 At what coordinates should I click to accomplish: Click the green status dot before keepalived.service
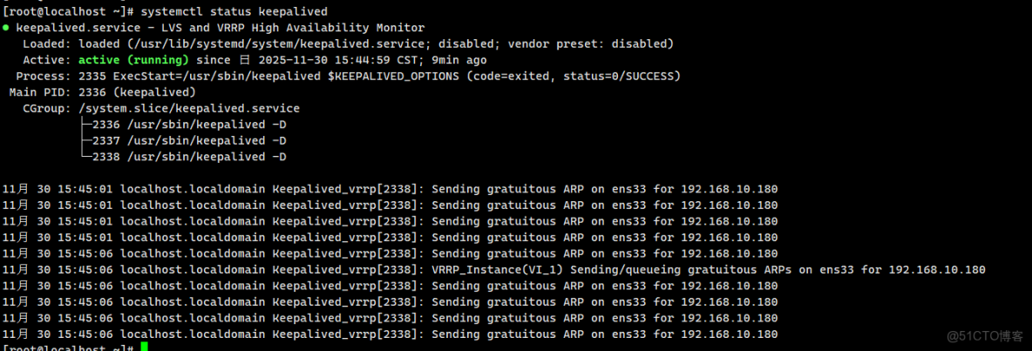pos(6,28)
